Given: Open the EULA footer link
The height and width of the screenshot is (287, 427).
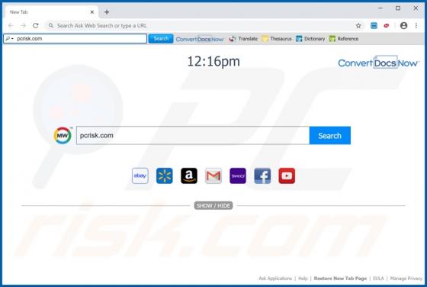Looking at the screenshot, I should pos(378,279).
